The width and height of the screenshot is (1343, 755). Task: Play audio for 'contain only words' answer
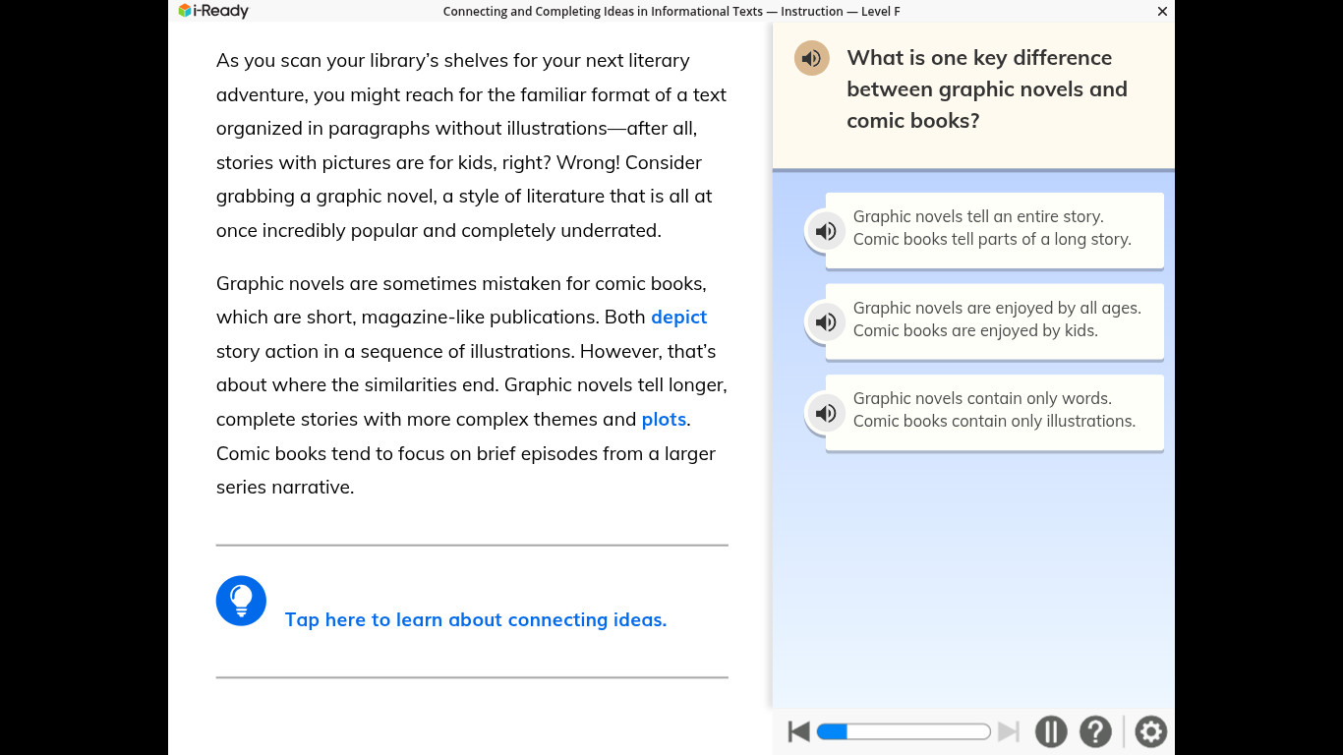tap(826, 413)
